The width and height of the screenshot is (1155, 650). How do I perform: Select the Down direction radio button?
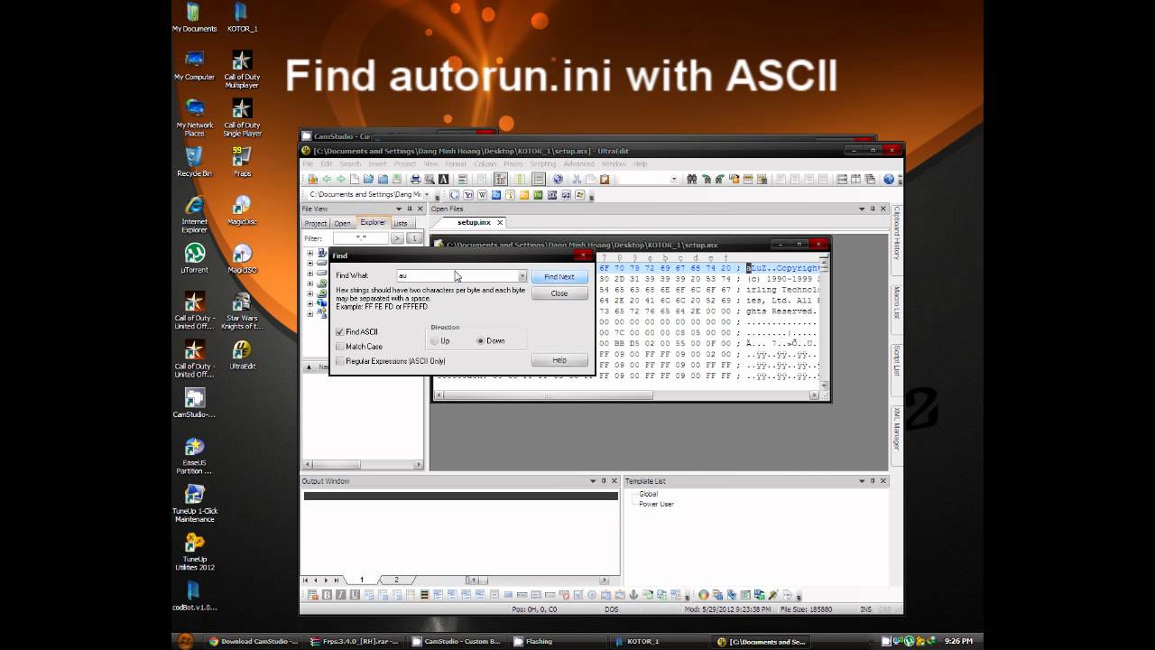coord(481,341)
